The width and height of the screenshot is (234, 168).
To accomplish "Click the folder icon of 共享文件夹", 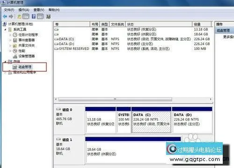I will [x=15, y=45].
